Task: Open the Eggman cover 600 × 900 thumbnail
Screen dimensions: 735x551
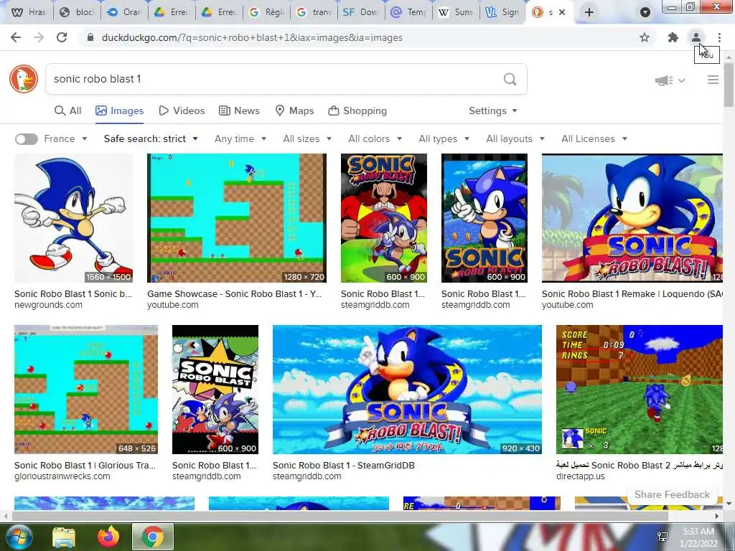Action: tap(384, 218)
